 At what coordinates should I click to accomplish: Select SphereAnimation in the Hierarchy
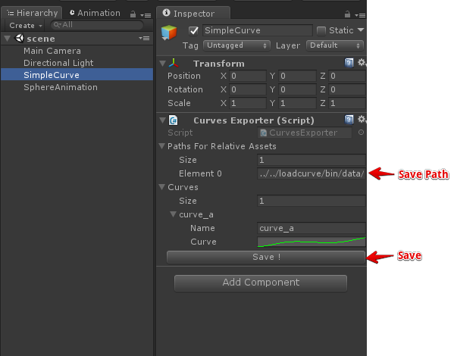point(77,87)
